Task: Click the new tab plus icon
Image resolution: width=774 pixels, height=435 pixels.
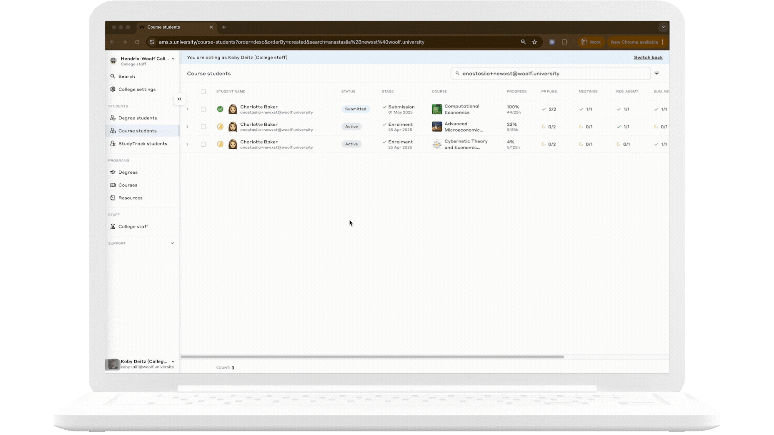Action: point(224,27)
